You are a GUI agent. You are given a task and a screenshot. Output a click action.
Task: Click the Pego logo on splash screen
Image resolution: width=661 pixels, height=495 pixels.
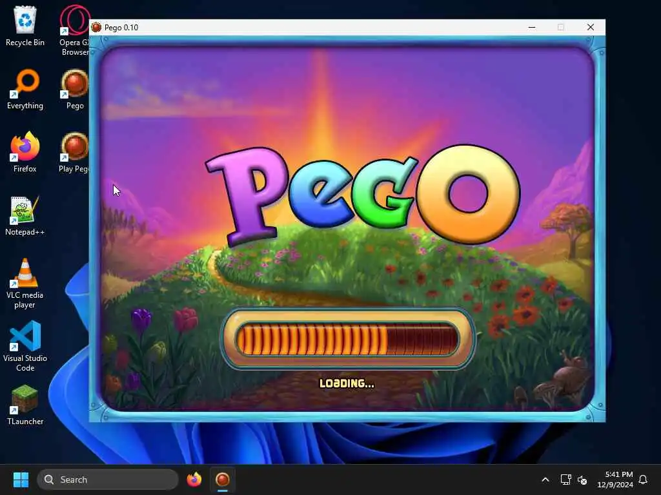[x=363, y=195]
